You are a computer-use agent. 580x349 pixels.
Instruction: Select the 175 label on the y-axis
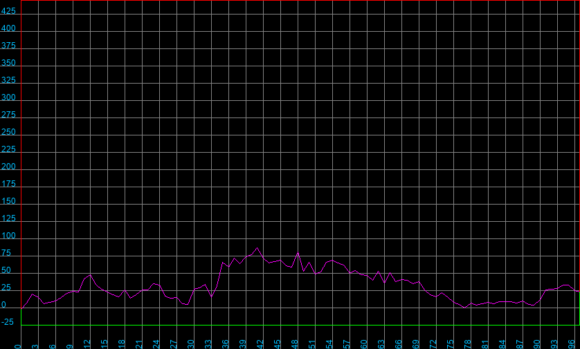click(9, 185)
